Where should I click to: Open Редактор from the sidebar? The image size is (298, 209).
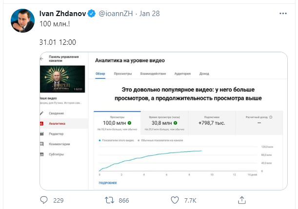tap(56, 134)
